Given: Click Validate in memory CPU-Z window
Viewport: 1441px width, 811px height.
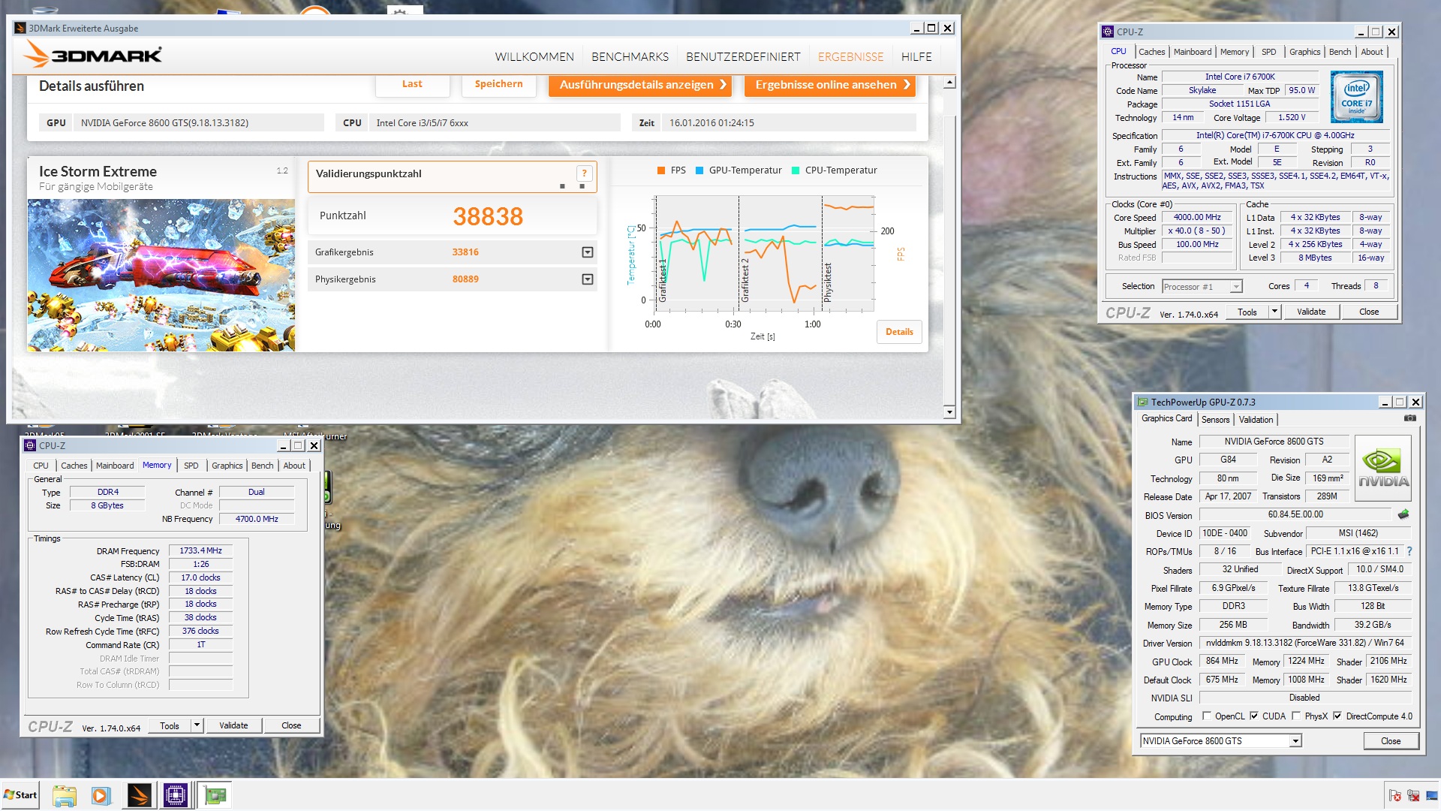Looking at the screenshot, I should (x=233, y=725).
